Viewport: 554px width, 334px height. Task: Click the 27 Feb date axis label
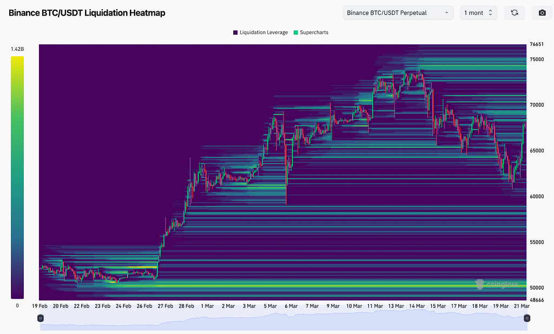tap(166, 306)
